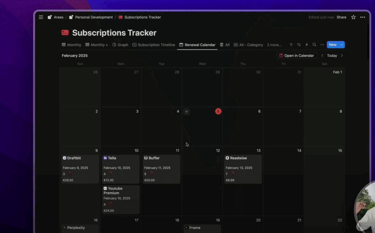Switch to the Subscription Timeline tab
Viewport: 375px width, 233px height.
tap(154, 45)
